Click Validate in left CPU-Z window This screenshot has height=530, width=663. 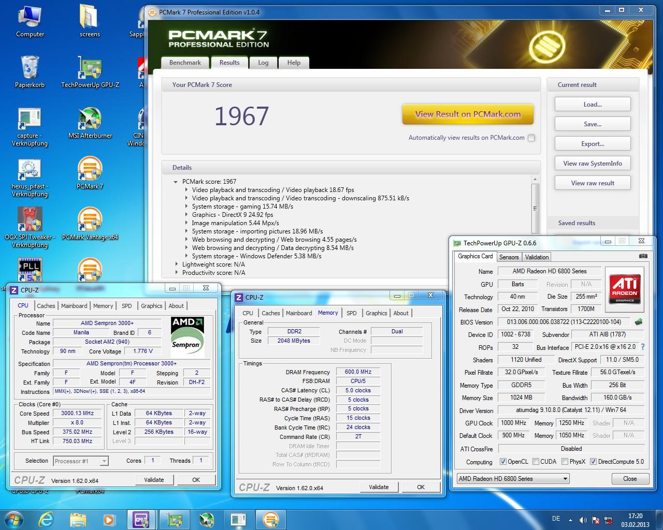(x=154, y=480)
